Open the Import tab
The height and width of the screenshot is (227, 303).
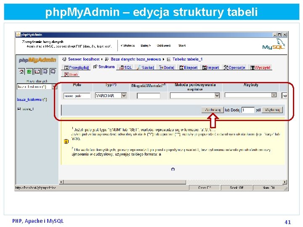pyautogui.click(x=210, y=67)
